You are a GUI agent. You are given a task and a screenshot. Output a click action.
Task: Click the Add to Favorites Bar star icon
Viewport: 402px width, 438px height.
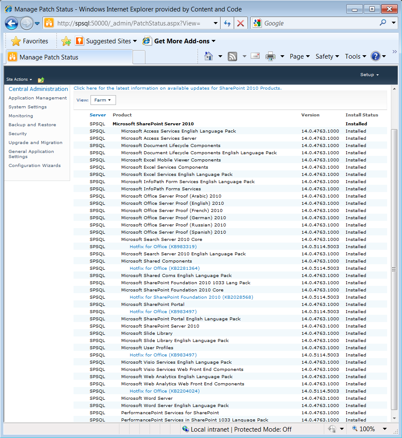coord(66,41)
